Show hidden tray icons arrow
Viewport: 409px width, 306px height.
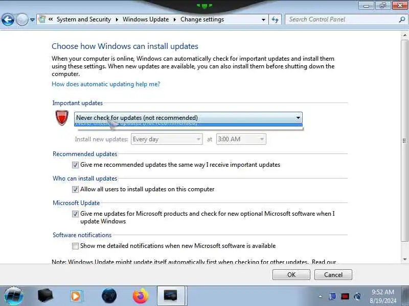(x=321, y=296)
